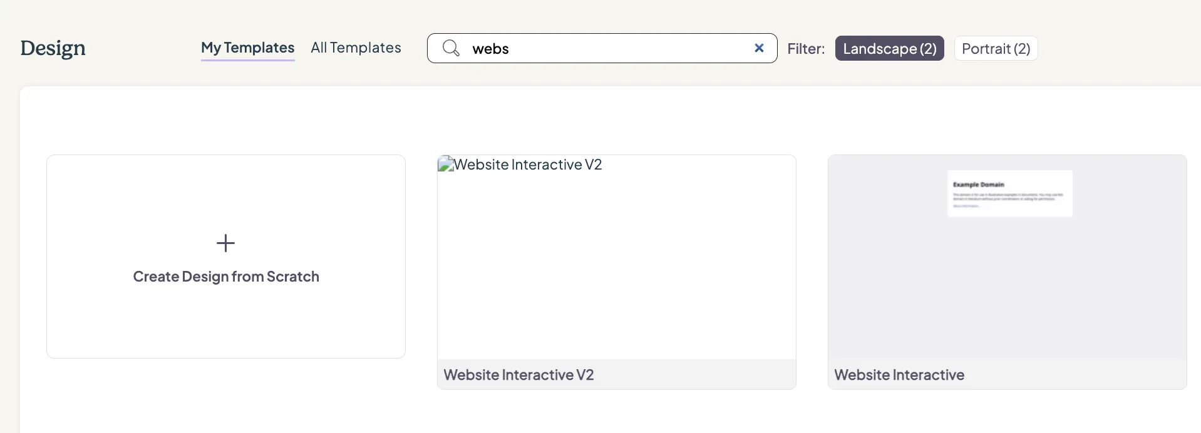This screenshot has width=1201, height=433.
Task: Enable the Portrait (2) filter
Action: pos(996,48)
